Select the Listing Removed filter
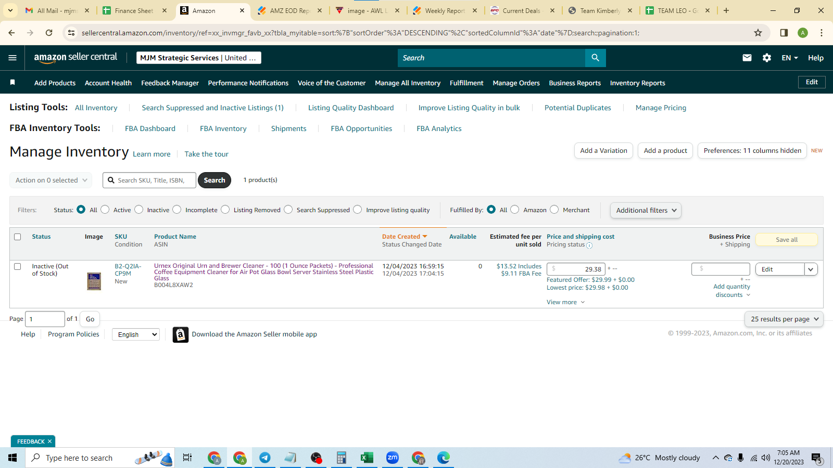This screenshot has width=833, height=468. pos(225,210)
